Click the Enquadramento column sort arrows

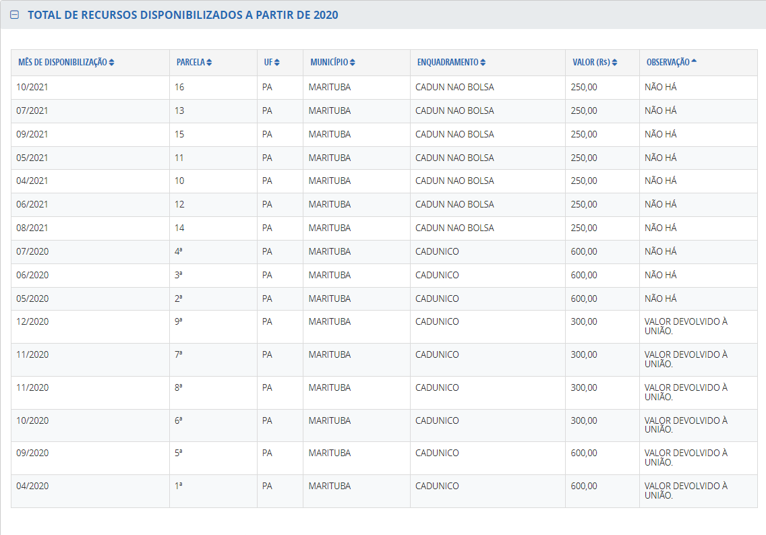click(483, 63)
